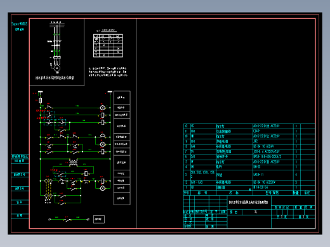Click the fuse symbol atop the control circuit
Image resolution: width=330 pixels, height=247 pixels.
click(41, 101)
